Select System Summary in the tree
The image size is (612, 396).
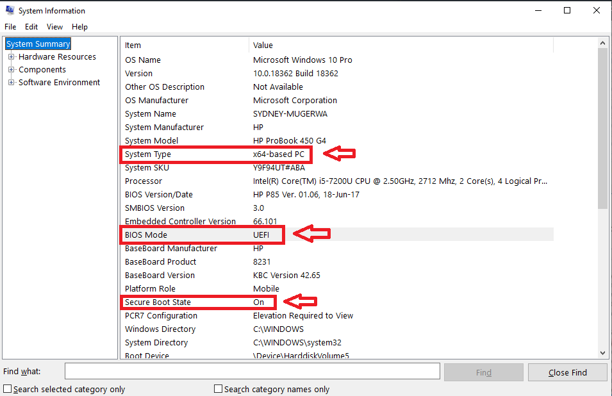click(38, 44)
